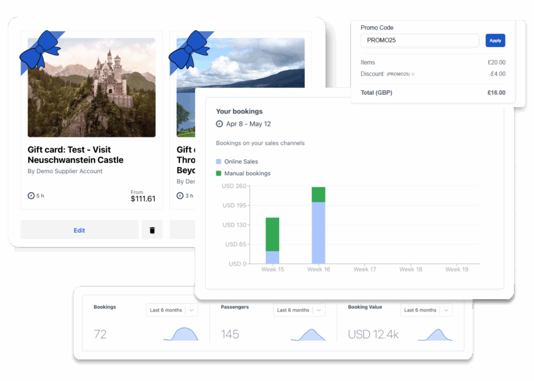This screenshot has height=381, width=534.
Task: Click 'Bookings on your sales channels' subtitle
Action: (x=260, y=143)
